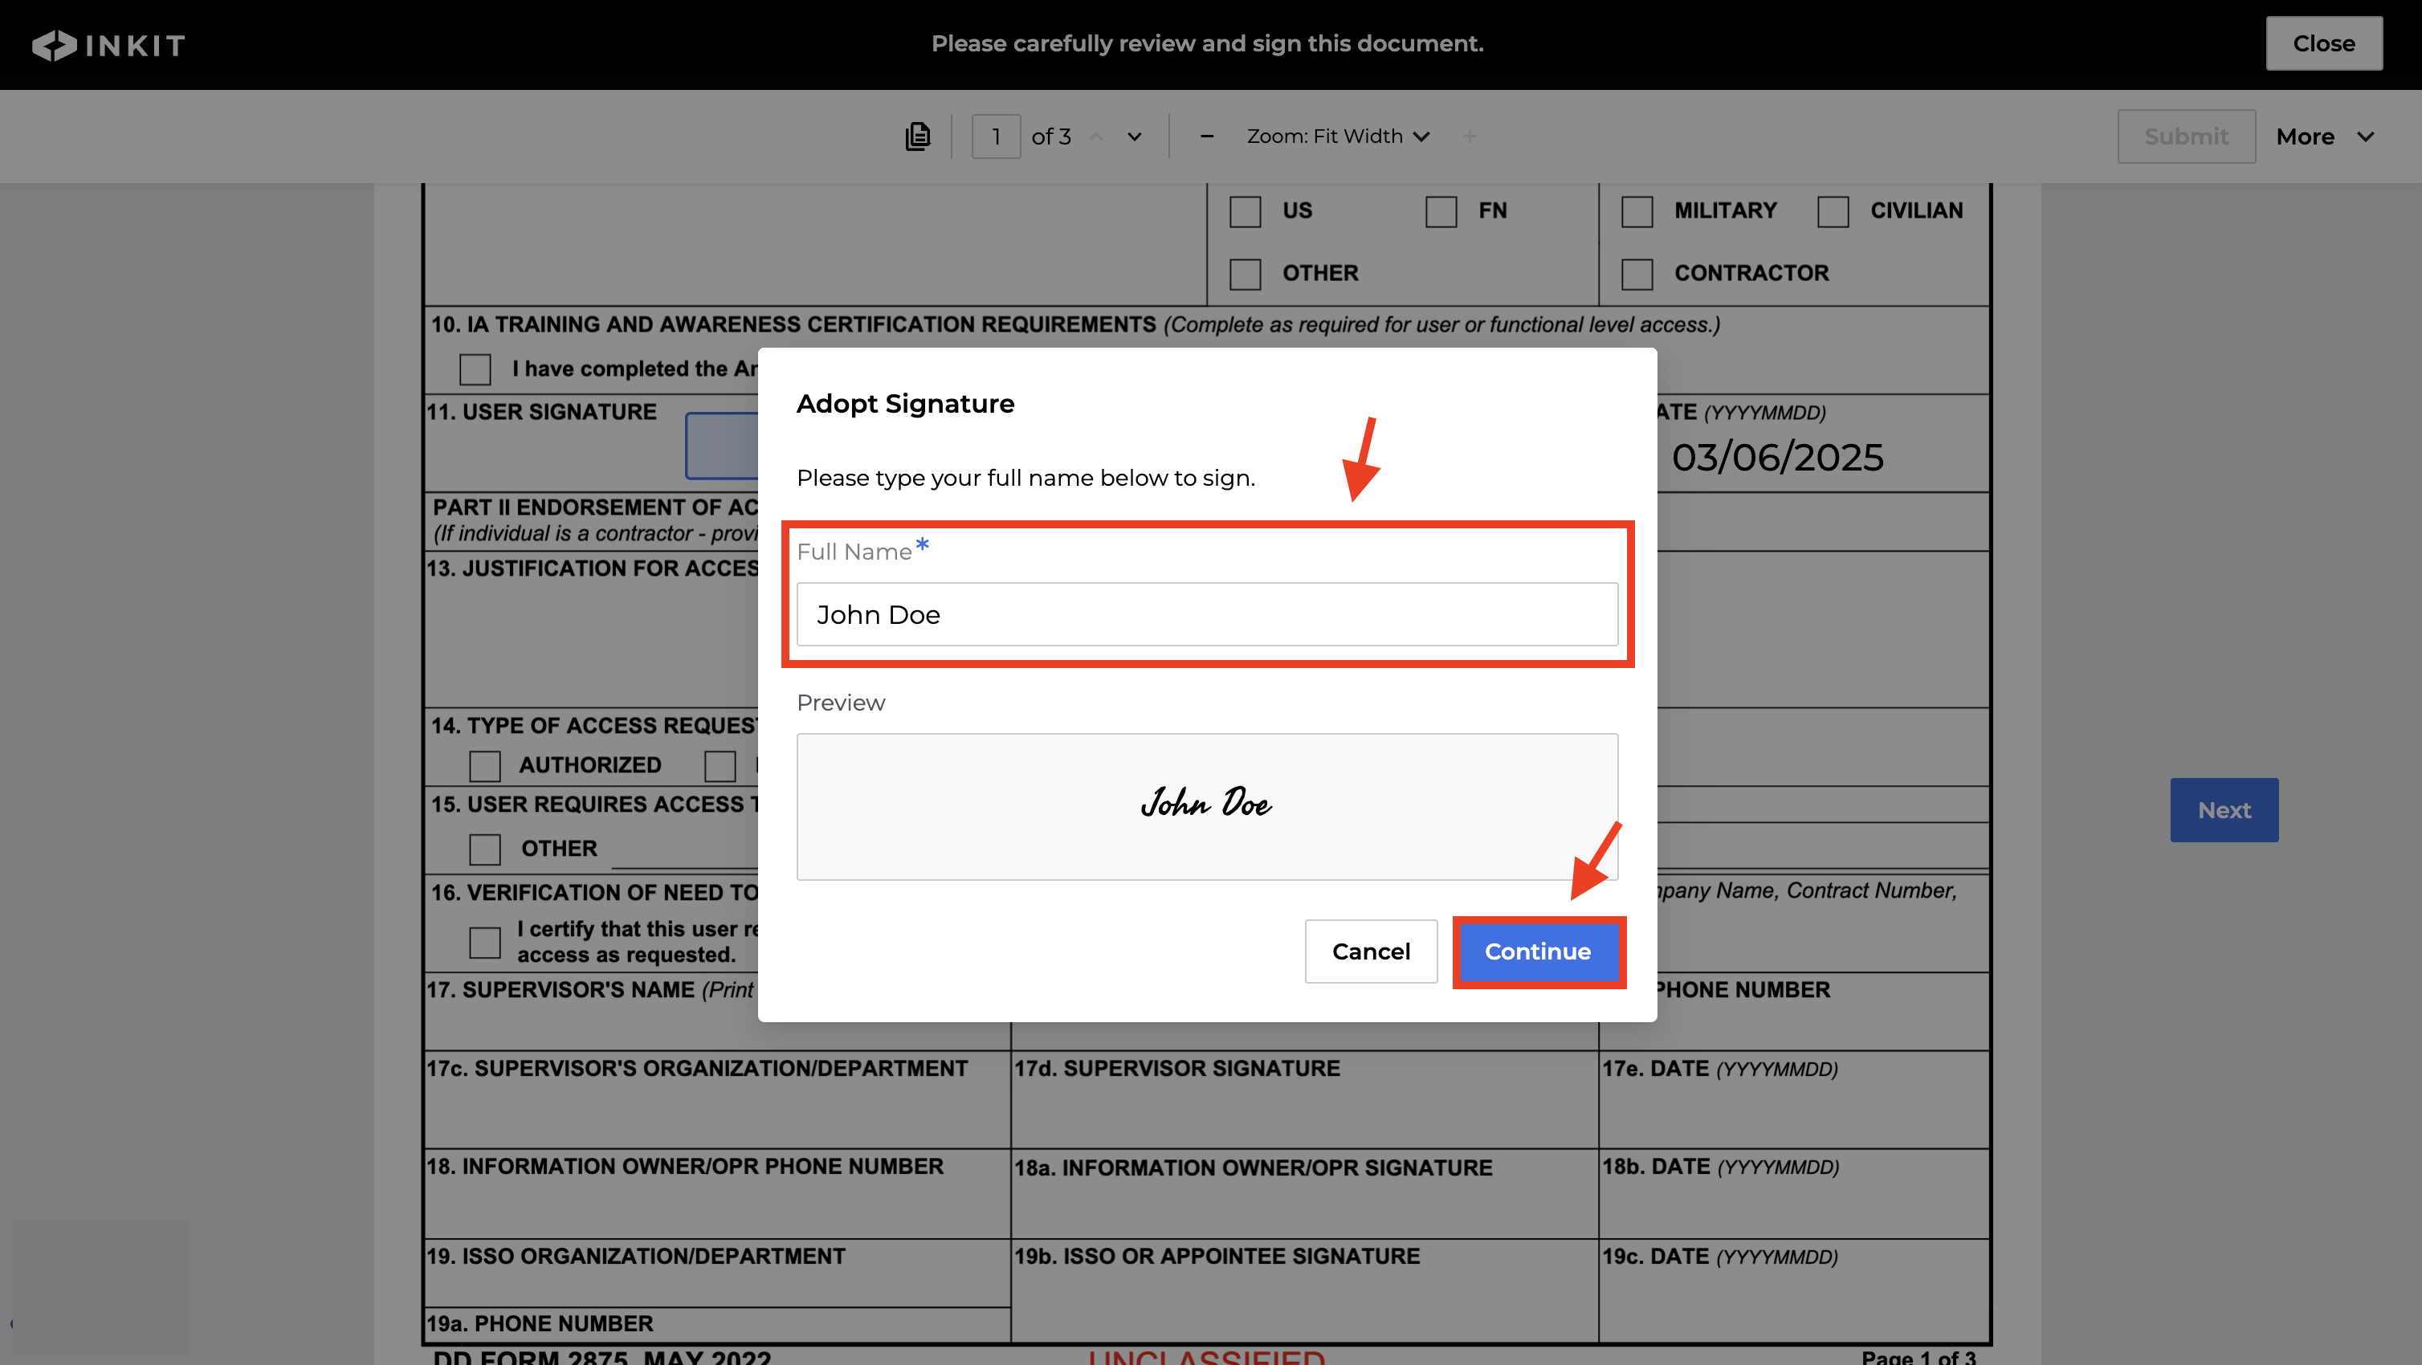Zoom out with minus icon

(x=1206, y=136)
